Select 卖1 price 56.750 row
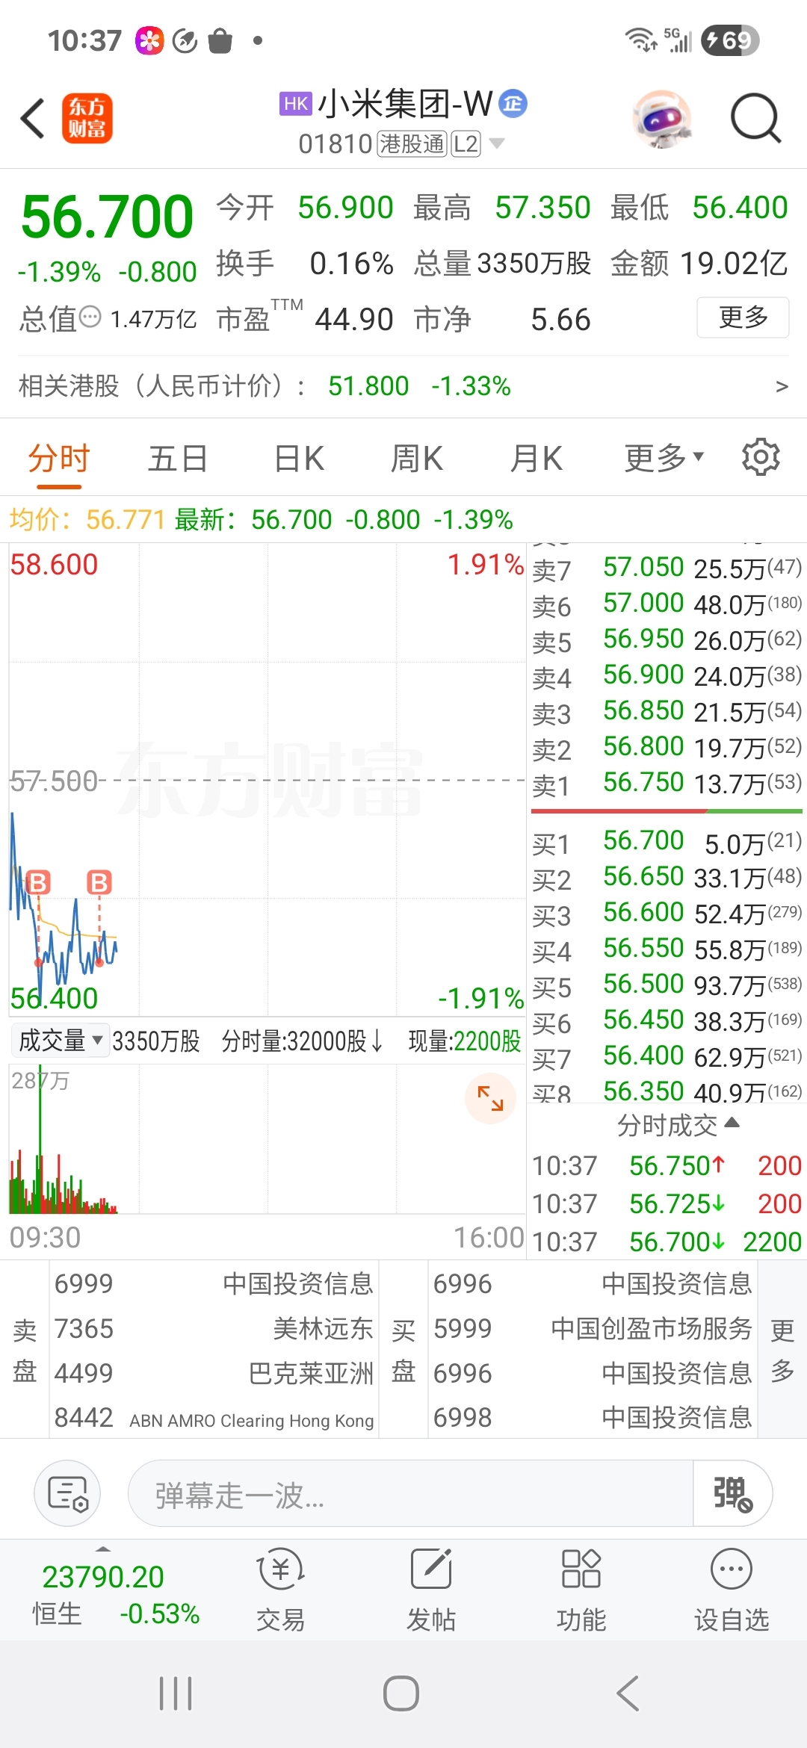The height and width of the screenshot is (1748, 807). tap(667, 783)
